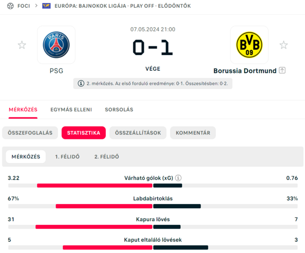Screen dimensions: 305x253
Task: Select the Mérkőzés main tab
Action: click(23, 109)
